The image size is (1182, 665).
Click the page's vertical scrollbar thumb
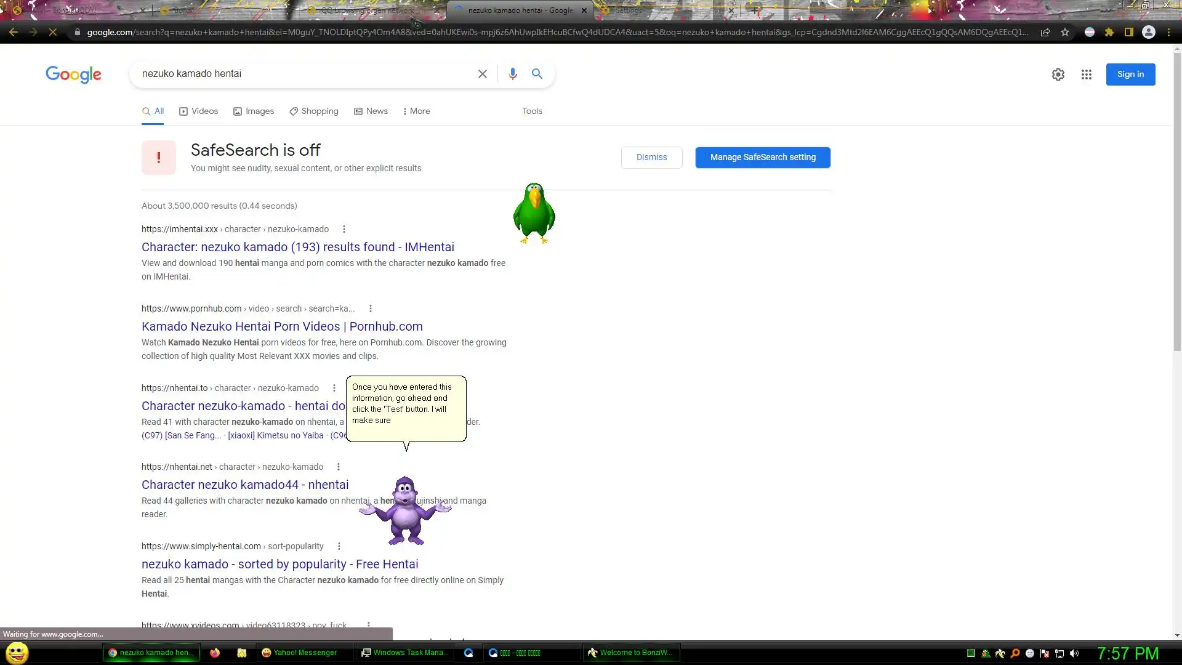click(1176, 203)
